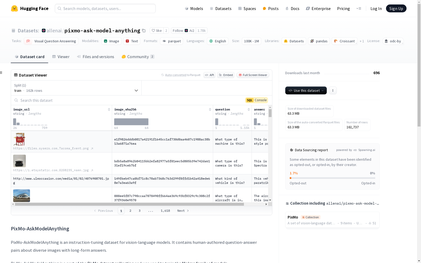Open the Pricing page link
The width and height of the screenshot is (421, 263).
(343, 8)
